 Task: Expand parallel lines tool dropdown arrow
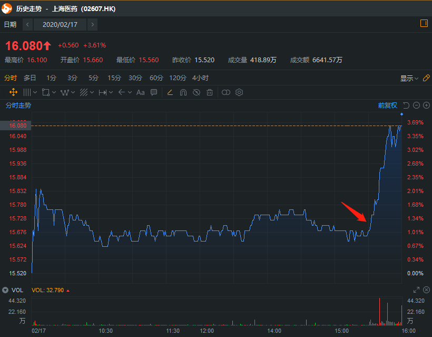tap(35, 92)
